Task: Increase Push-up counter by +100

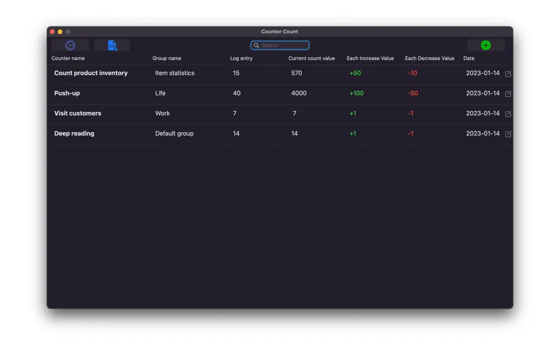Action: pos(357,93)
